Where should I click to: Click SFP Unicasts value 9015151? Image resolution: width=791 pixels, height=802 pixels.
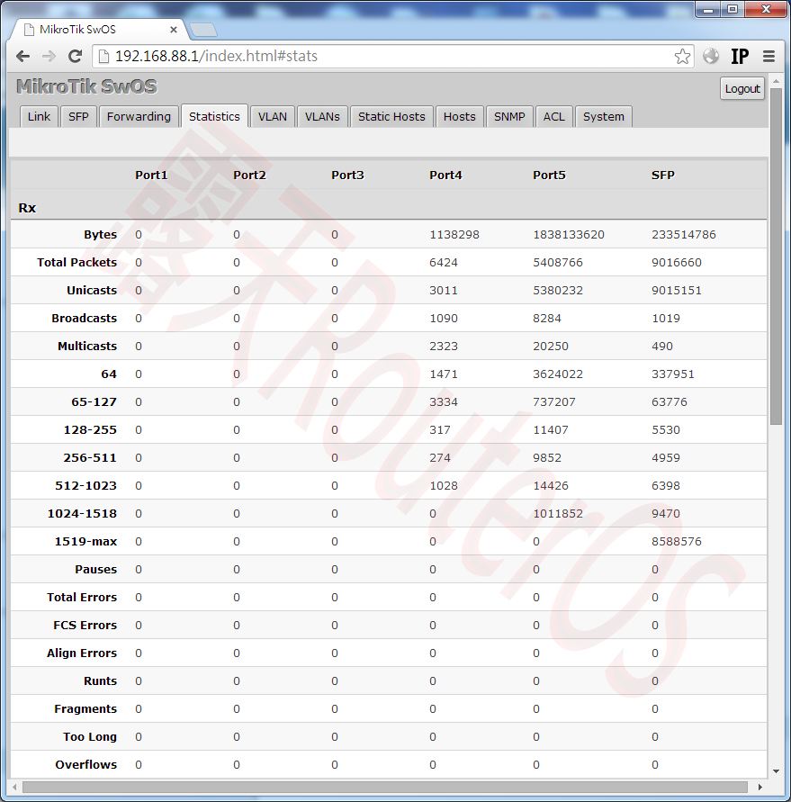[x=677, y=290]
